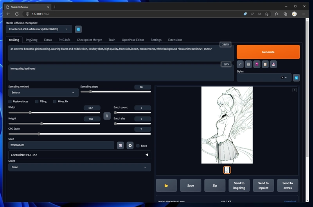View site information icon in the address bar
The image size is (313, 207).
[x=27, y=14]
